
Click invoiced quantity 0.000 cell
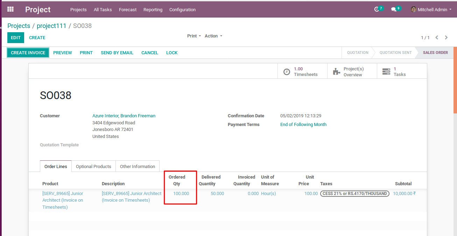pos(253,194)
